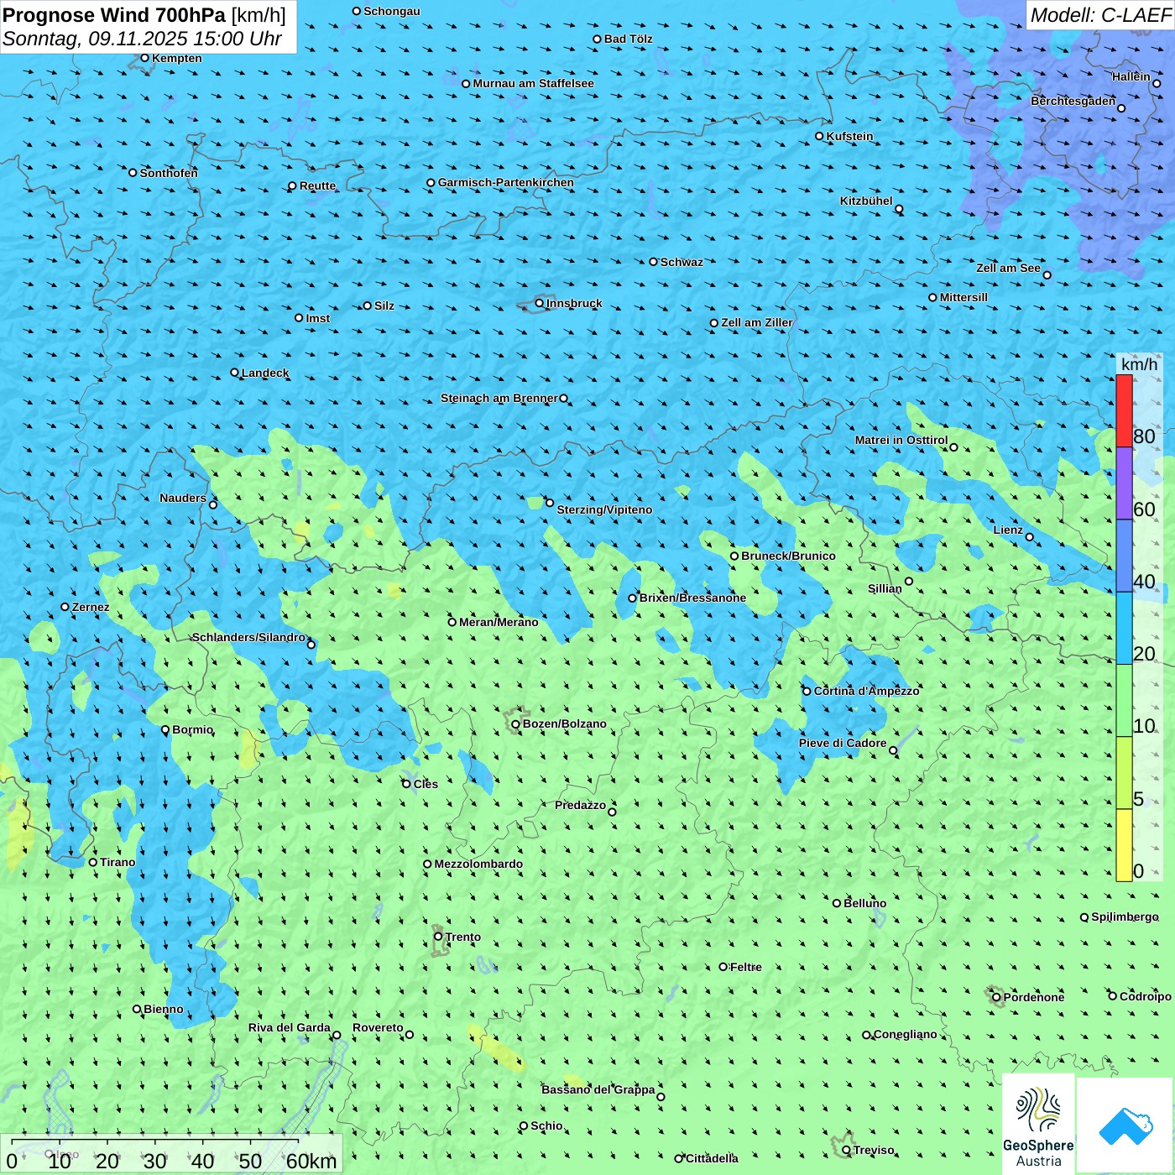Select the yellow 0 km/h legend color

1124,845
